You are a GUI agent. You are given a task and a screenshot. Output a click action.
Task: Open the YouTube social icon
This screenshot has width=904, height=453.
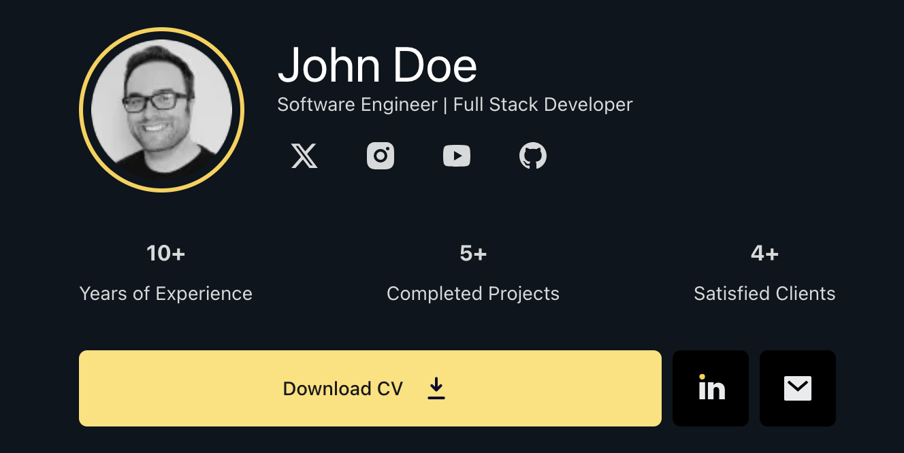457,156
